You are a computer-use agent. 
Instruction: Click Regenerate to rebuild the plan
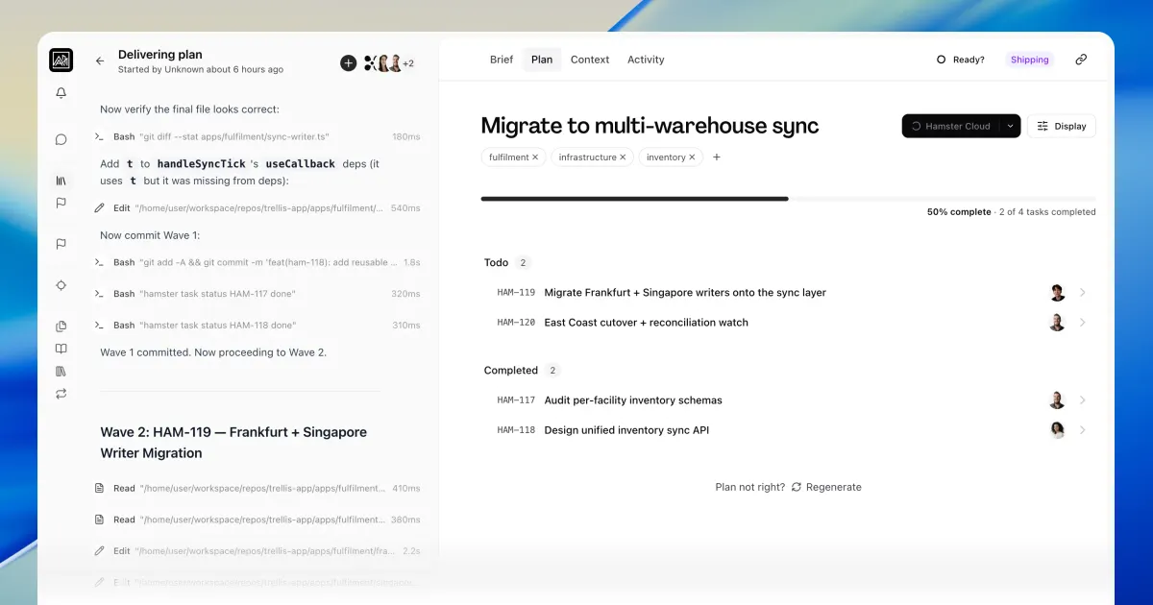click(x=826, y=487)
